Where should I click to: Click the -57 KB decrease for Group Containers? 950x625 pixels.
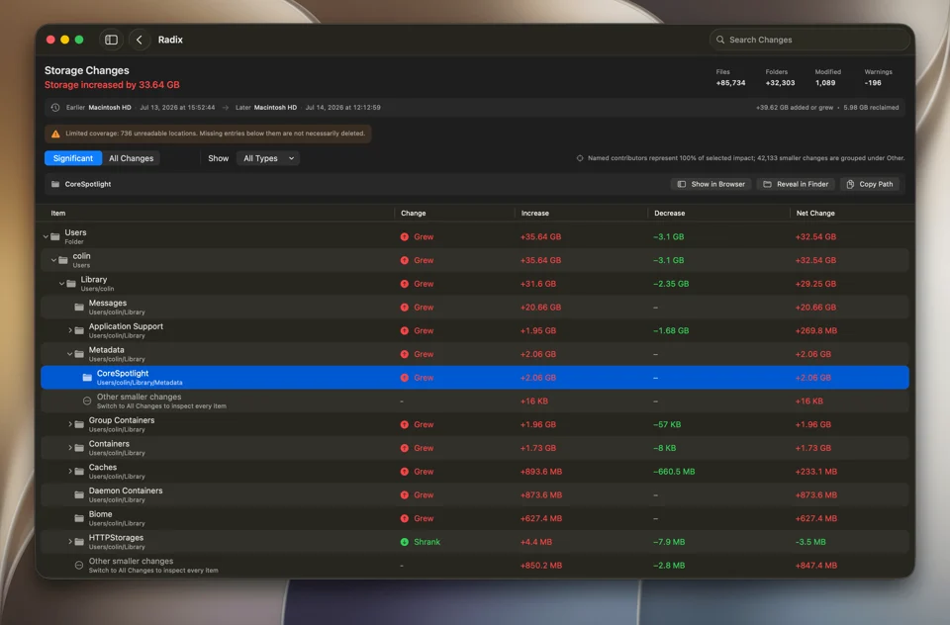coord(666,424)
